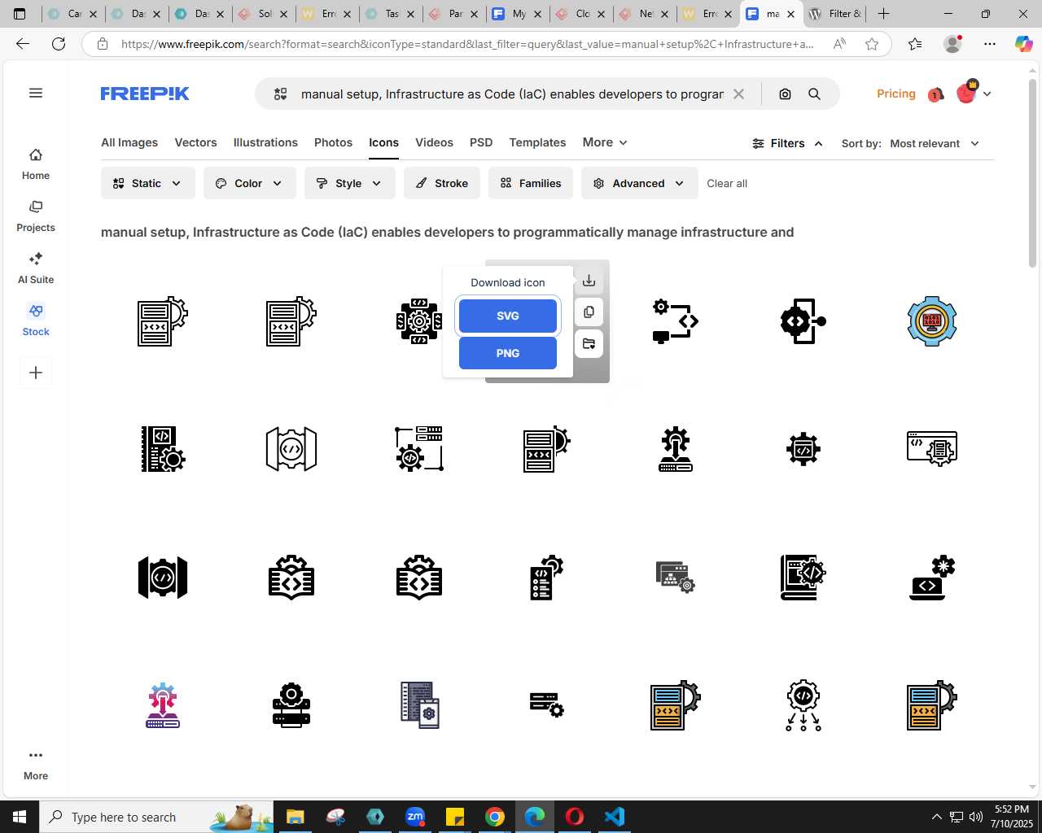Open the search type selector icon
The width and height of the screenshot is (1042, 833).
[280, 94]
